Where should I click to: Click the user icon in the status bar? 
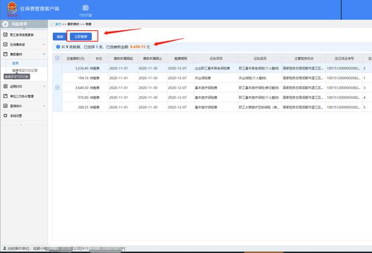click(4, 248)
